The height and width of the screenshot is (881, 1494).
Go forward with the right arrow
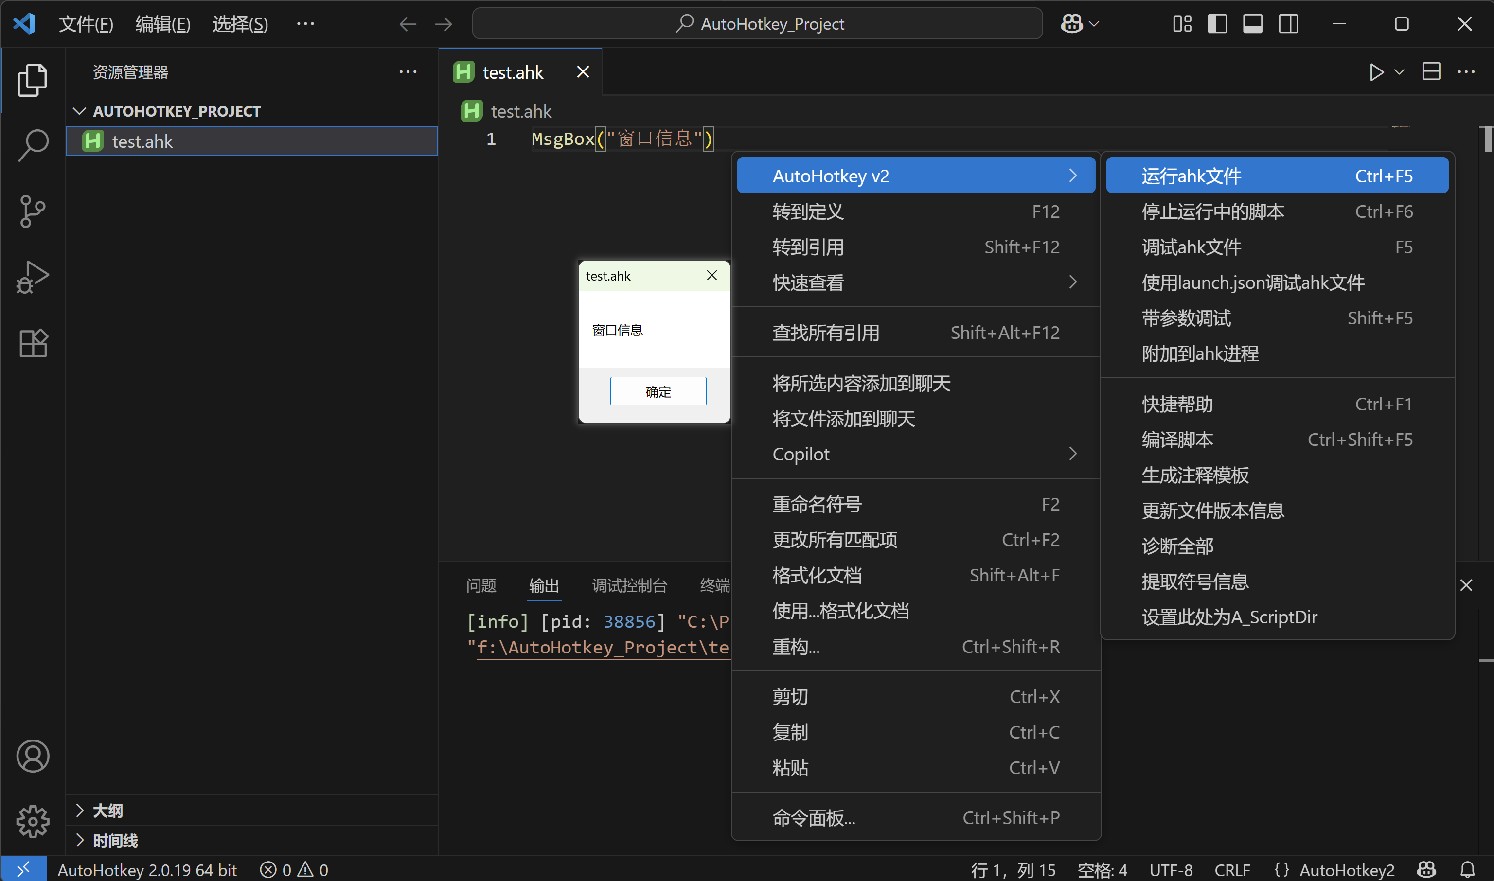click(x=443, y=24)
